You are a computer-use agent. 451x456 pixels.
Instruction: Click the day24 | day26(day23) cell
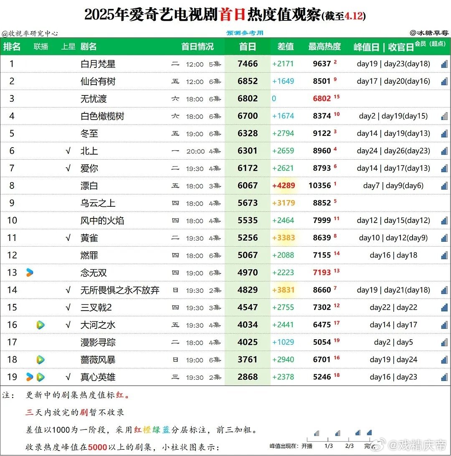pos(393,150)
